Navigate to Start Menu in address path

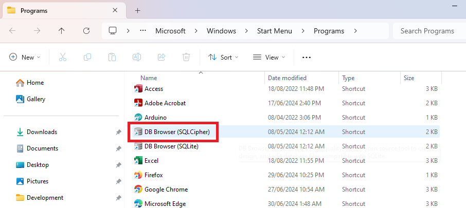[x=275, y=31]
